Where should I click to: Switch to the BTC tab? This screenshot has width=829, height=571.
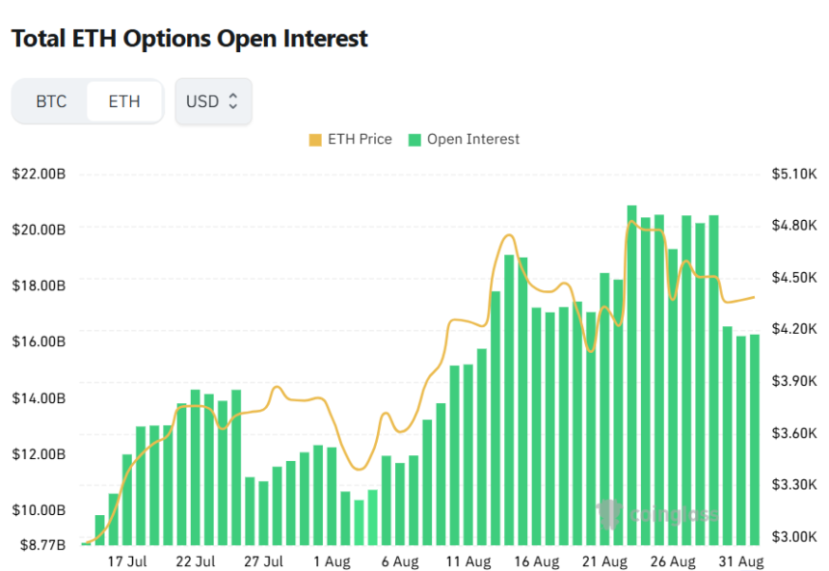click(x=51, y=101)
